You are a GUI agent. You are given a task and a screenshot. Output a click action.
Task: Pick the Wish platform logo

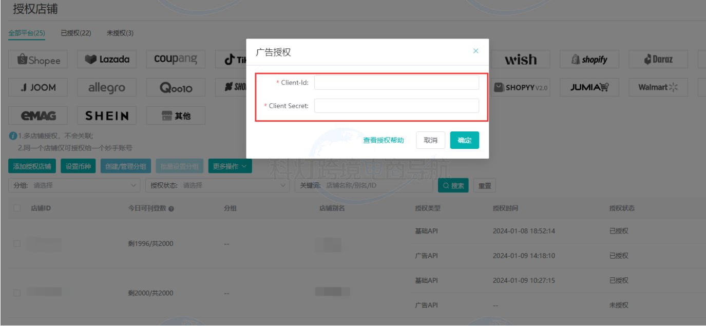tap(520, 60)
